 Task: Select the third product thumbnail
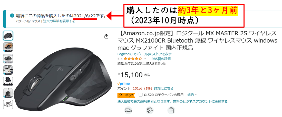click(8, 58)
